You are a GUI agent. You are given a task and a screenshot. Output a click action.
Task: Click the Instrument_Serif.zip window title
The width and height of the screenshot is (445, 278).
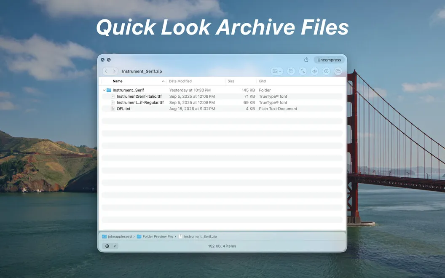pyautogui.click(x=142, y=71)
